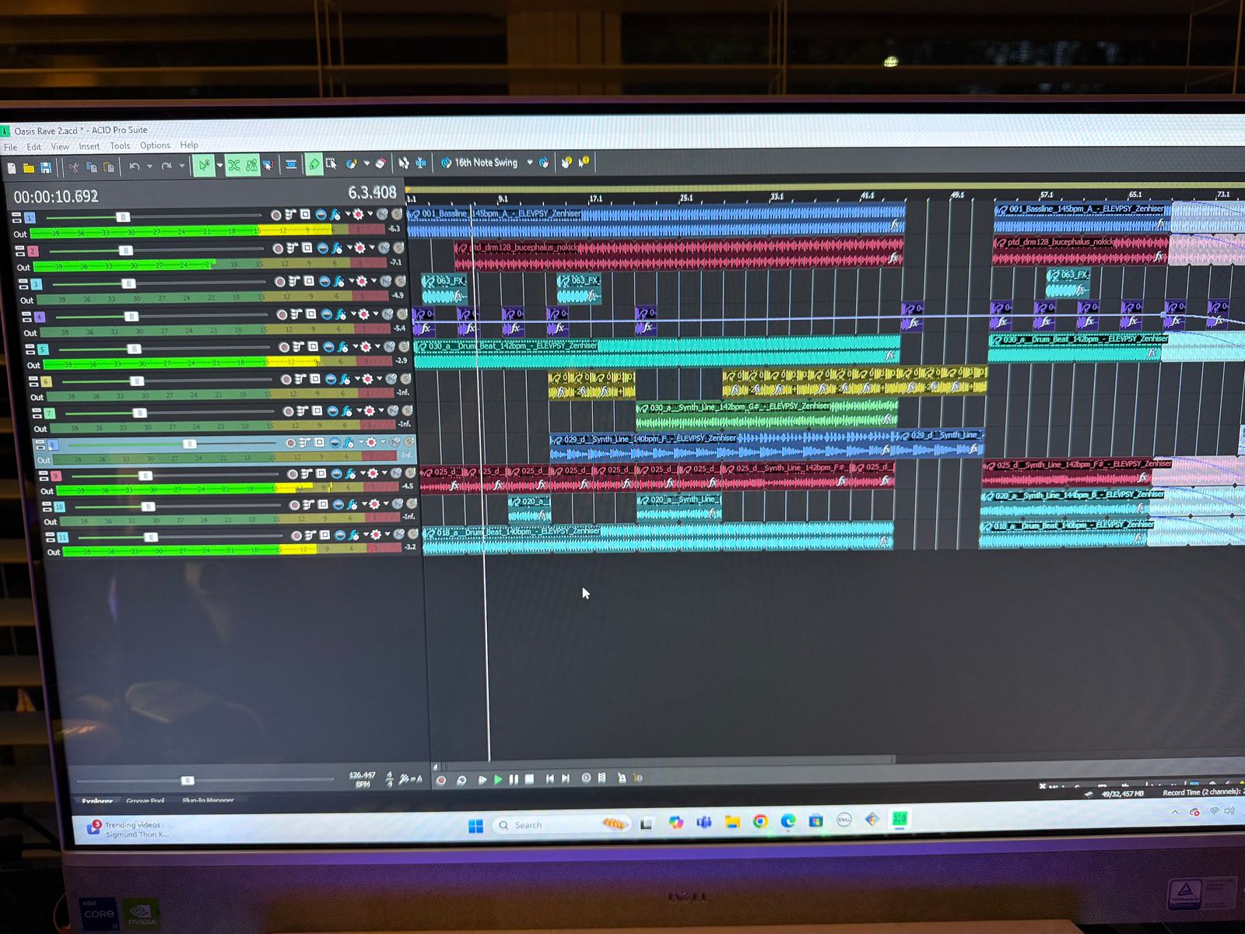Click the Track FX icon on track 1
Image resolution: width=1245 pixels, height=934 pixels.
point(335,215)
